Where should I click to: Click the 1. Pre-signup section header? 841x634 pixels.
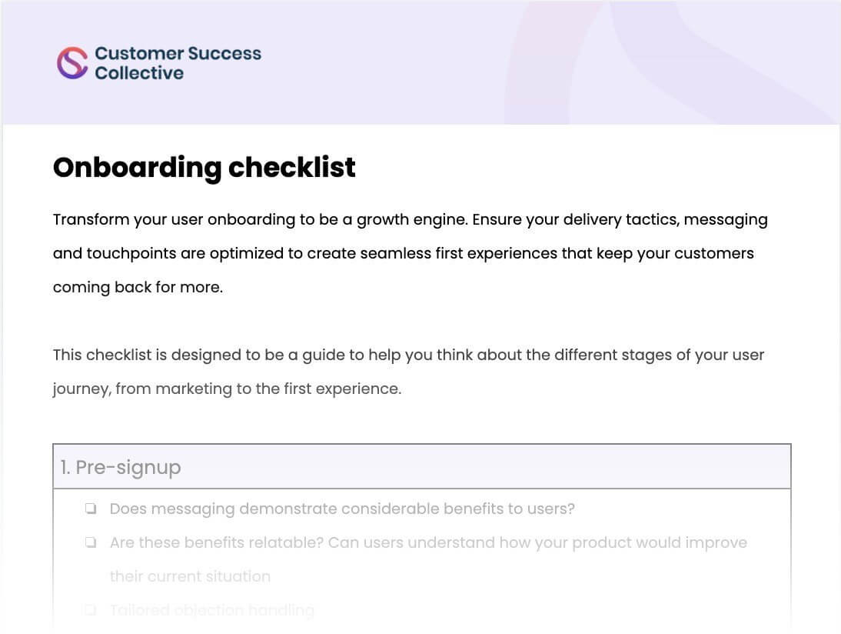point(422,466)
